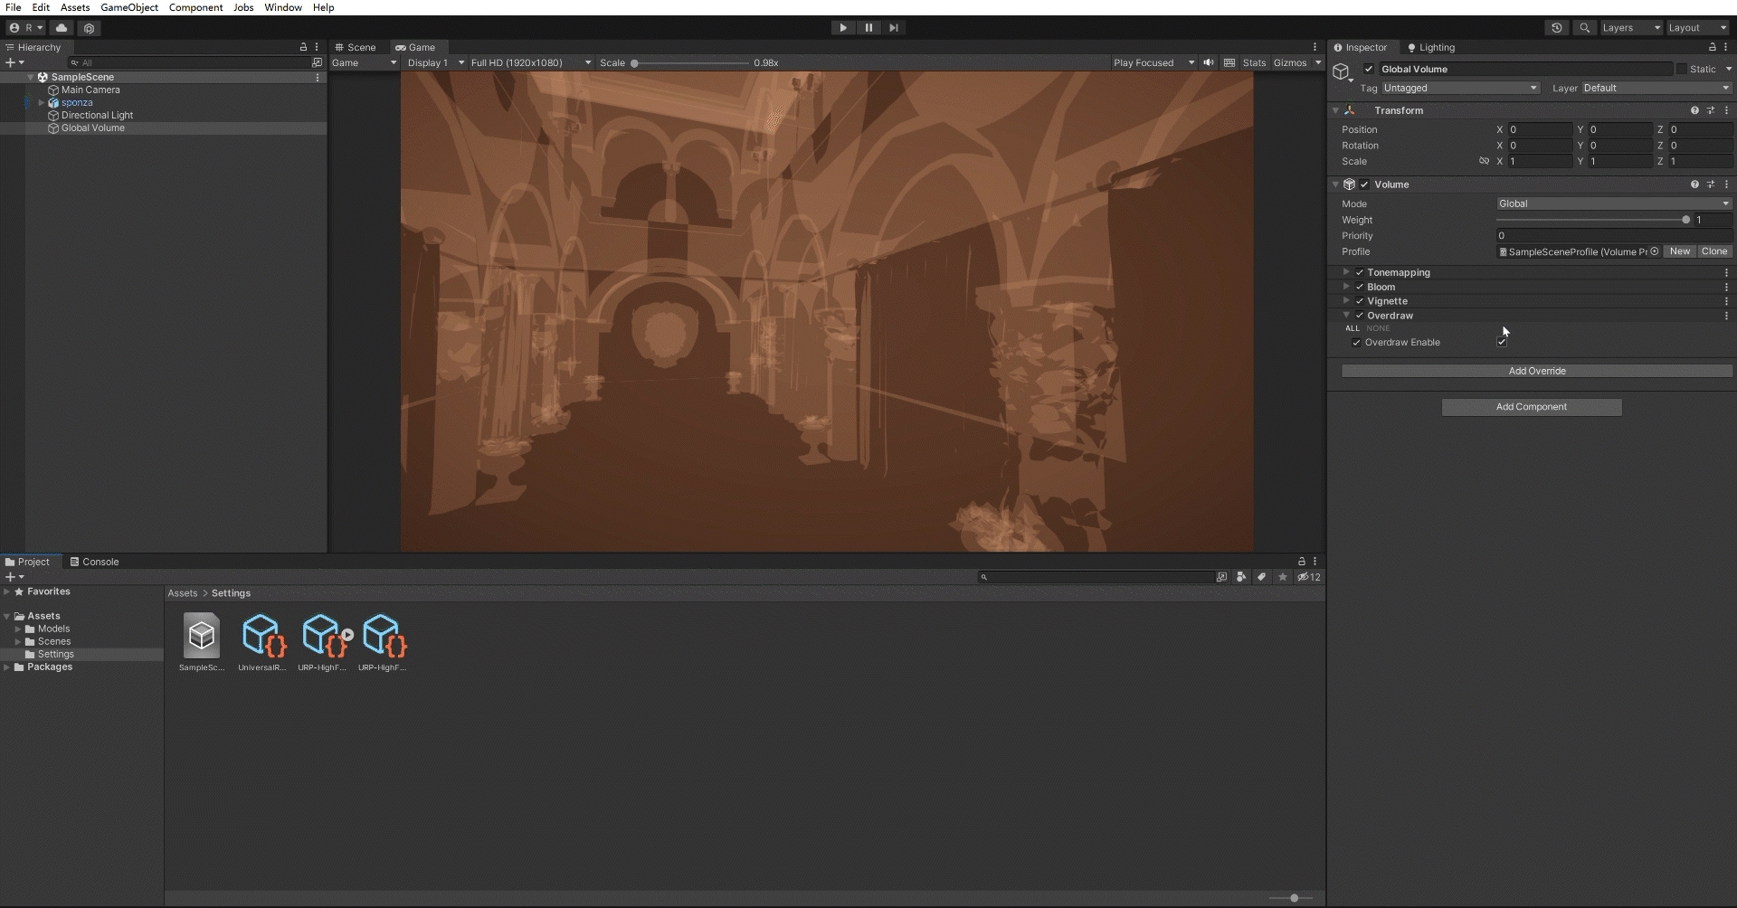Open Volume component help icon
1737x908 pixels.
pos(1694,184)
